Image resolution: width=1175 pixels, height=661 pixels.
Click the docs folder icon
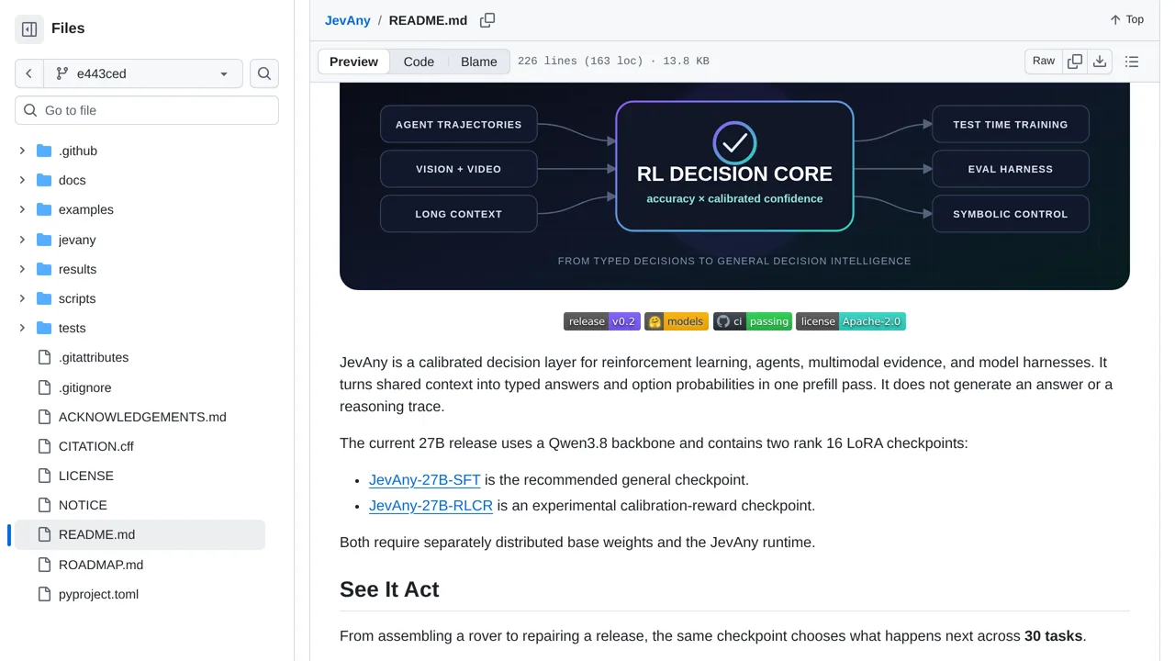[x=44, y=180]
